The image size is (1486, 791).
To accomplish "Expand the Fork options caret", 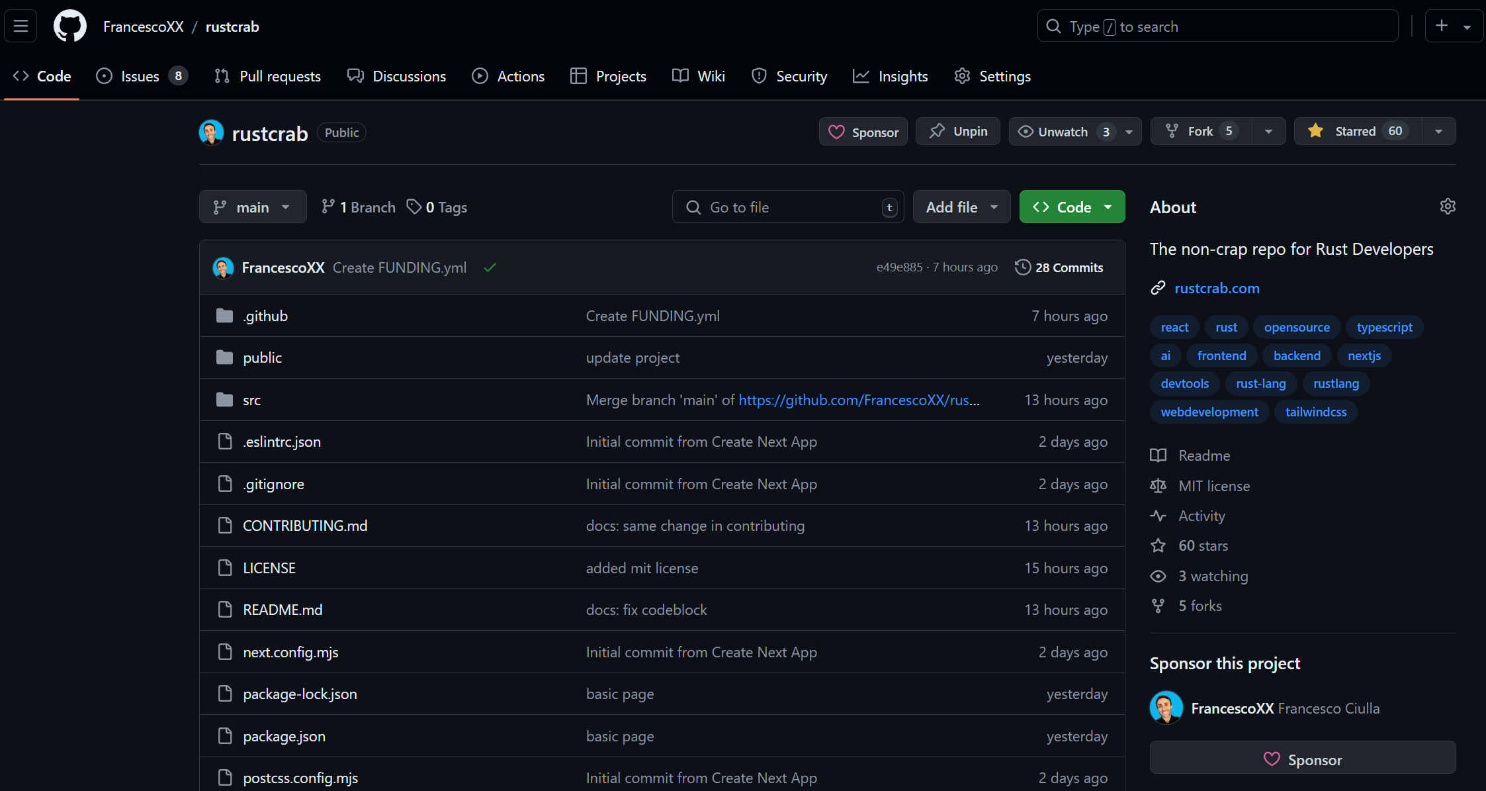I will coord(1268,131).
